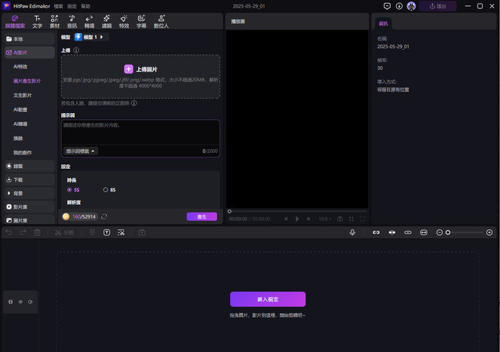Open the 特效 (Effects) tab
Viewport: 500px width, 352px height.
click(x=124, y=22)
